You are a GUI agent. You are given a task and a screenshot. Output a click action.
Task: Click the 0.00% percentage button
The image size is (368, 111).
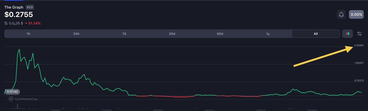(x=356, y=14)
